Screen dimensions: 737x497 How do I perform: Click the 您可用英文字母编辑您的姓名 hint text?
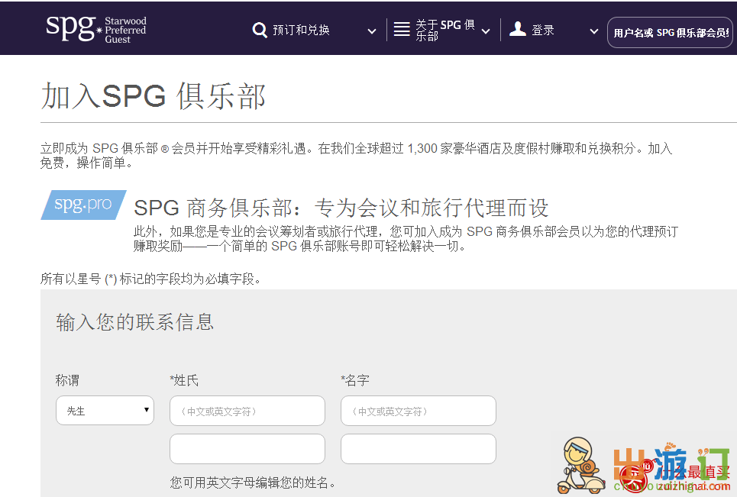coord(253,482)
